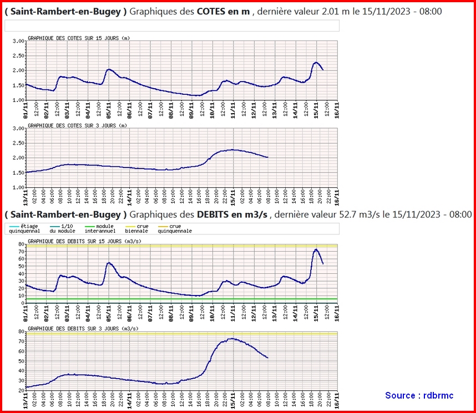The height and width of the screenshot is (413, 476).
Task: Click the '01/11' start label in 15-day COTES chart
Action: pos(26,110)
